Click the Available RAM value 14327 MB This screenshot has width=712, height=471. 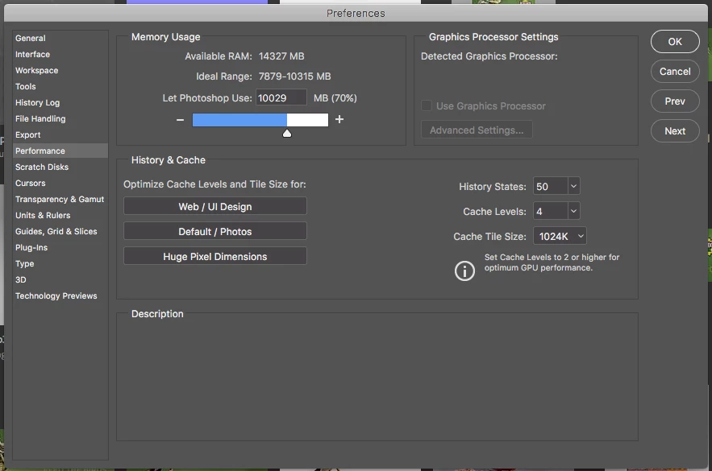coord(281,56)
